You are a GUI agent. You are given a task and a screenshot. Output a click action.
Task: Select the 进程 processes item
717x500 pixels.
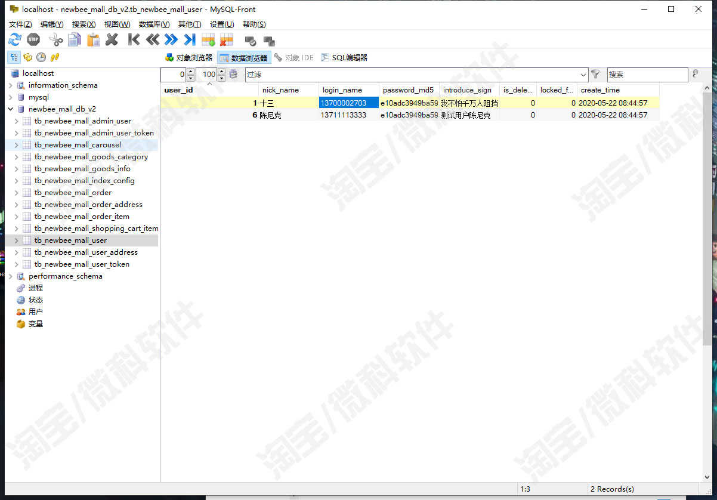point(35,288)
